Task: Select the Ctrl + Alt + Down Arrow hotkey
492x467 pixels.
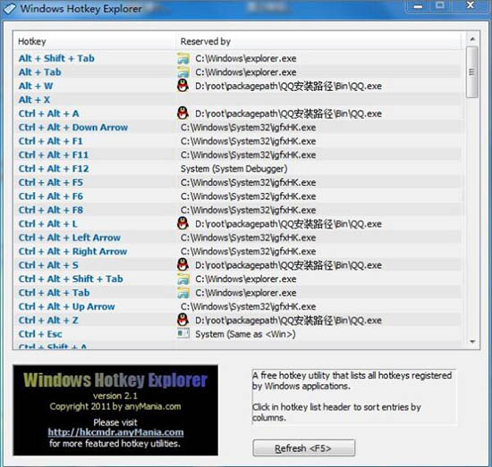Action: tap(73, 127)
